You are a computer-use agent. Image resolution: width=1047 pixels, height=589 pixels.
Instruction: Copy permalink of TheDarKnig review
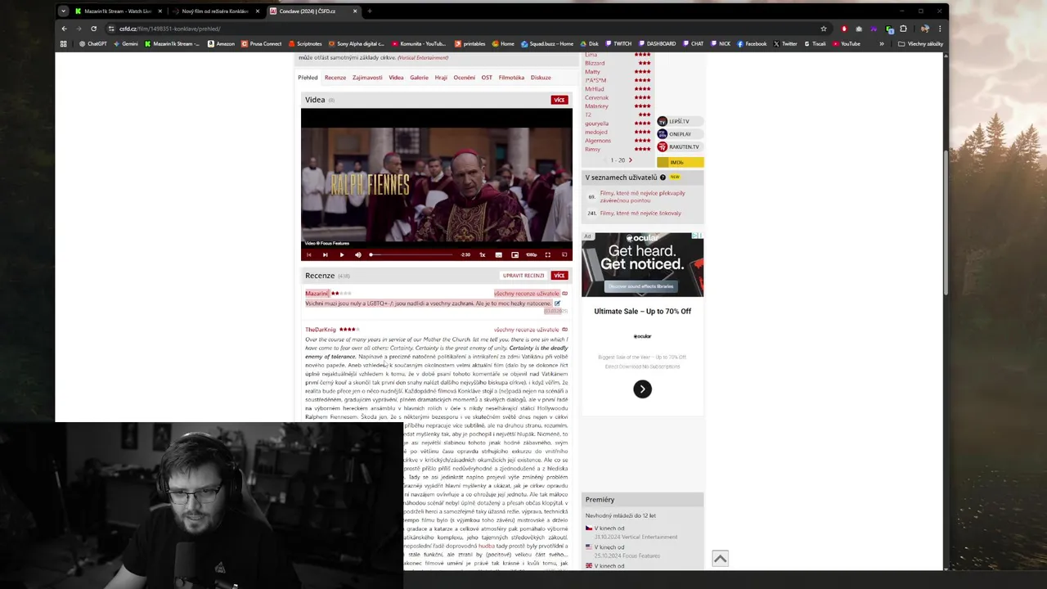[x=564, y=330]
